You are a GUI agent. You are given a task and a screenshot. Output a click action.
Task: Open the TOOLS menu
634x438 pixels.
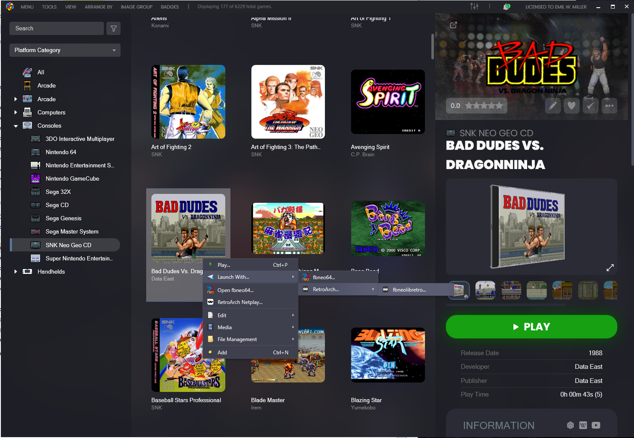tap(49, 7)
